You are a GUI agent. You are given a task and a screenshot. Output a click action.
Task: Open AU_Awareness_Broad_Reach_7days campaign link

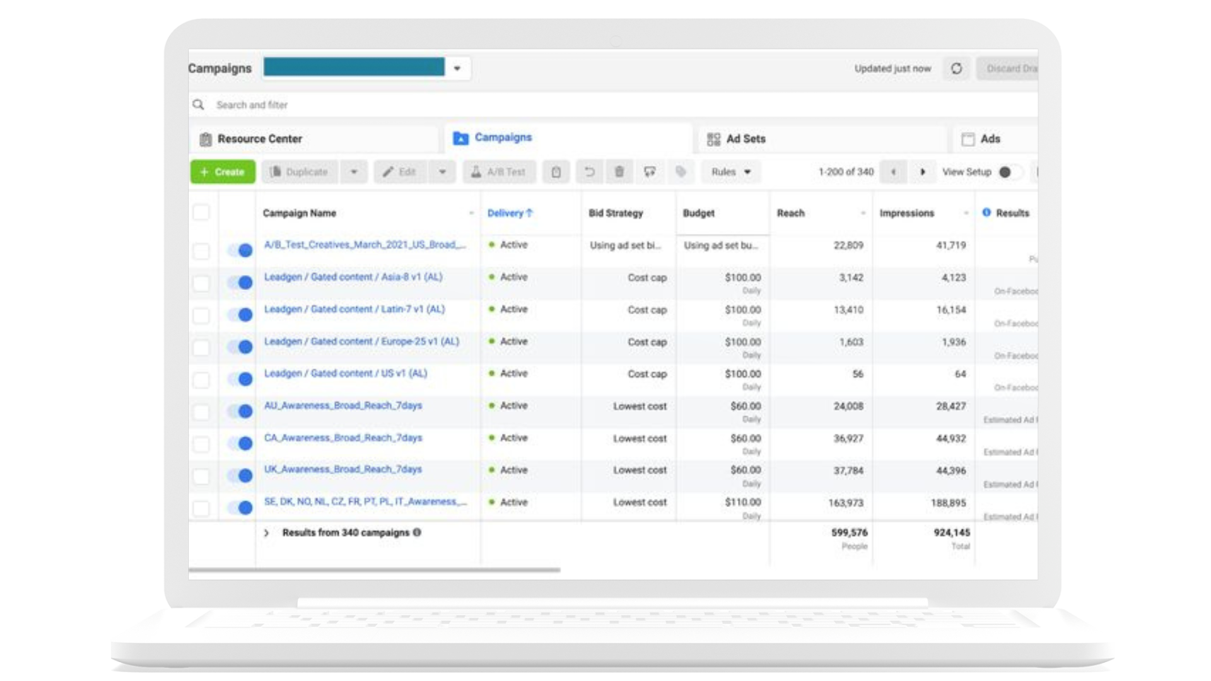342,405
